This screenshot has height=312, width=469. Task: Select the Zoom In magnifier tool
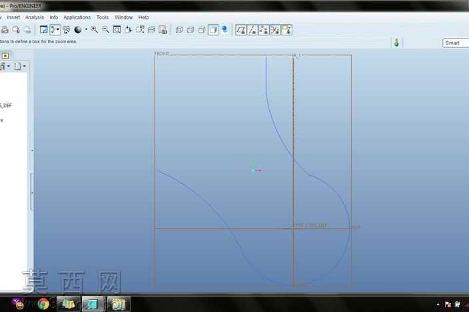(95, 29)
